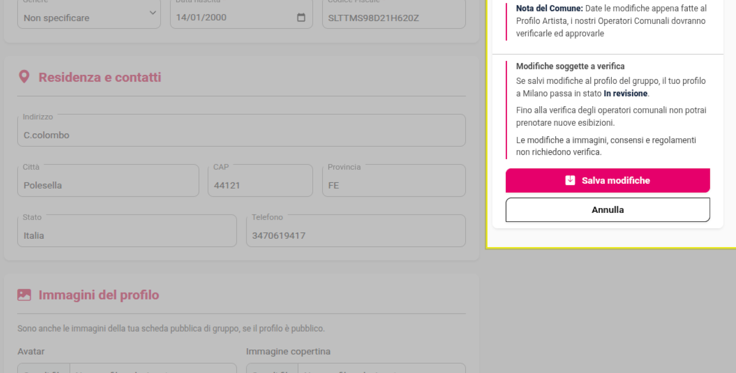The height and width of the screenshot is (373, 736).
Task: Edit the Stato field Italia
Action: (x=127, y=231)
